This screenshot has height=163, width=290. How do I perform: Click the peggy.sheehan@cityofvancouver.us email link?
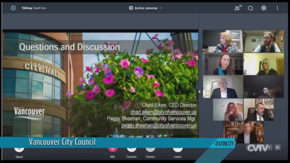coord(159,125)
